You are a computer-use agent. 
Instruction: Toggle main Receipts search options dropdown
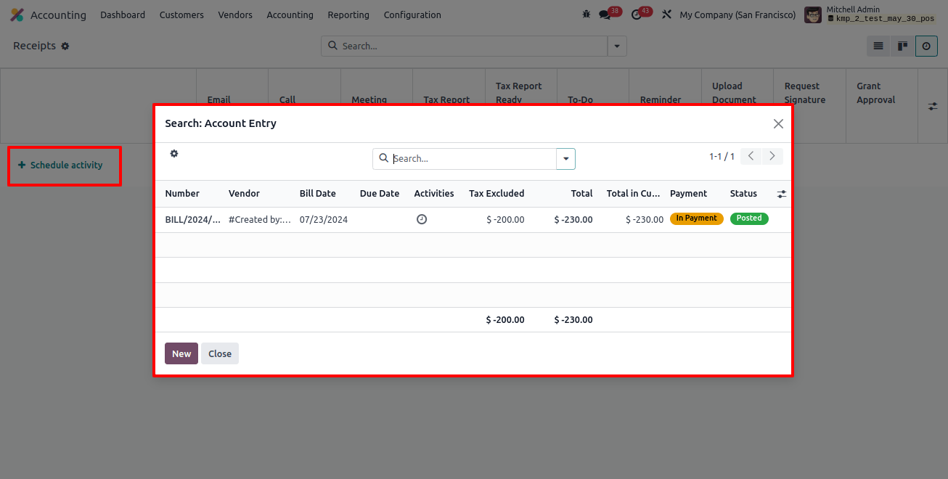click(x=617, y=46)
